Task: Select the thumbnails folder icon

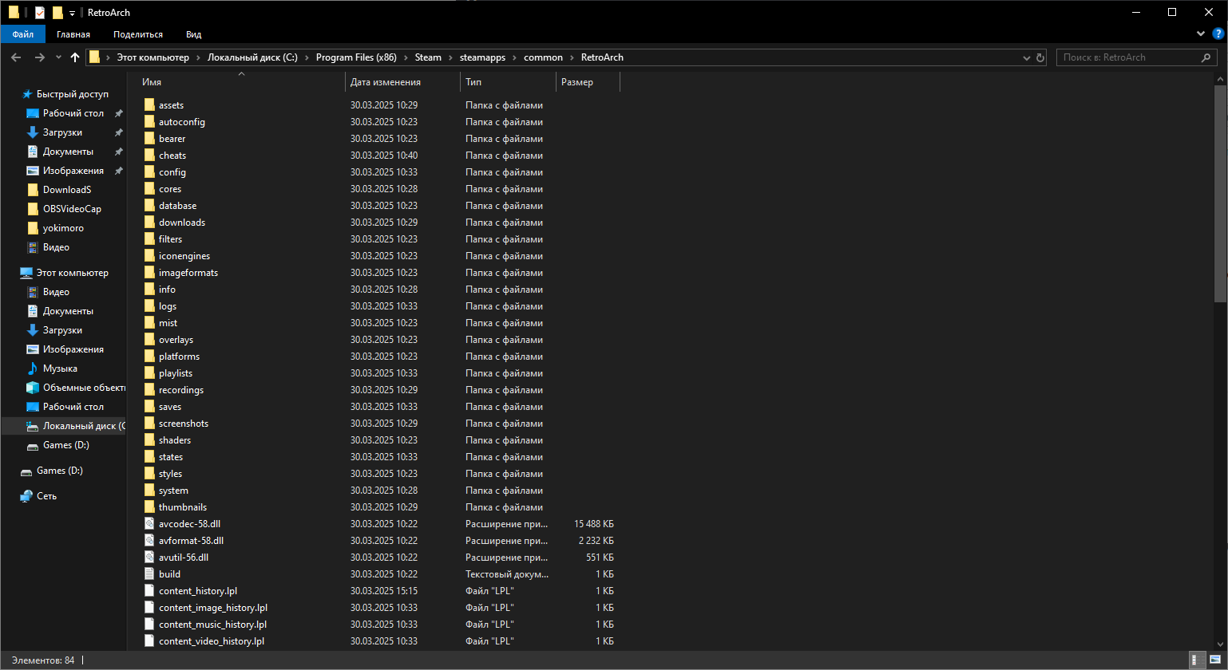Action: point(149,507)
